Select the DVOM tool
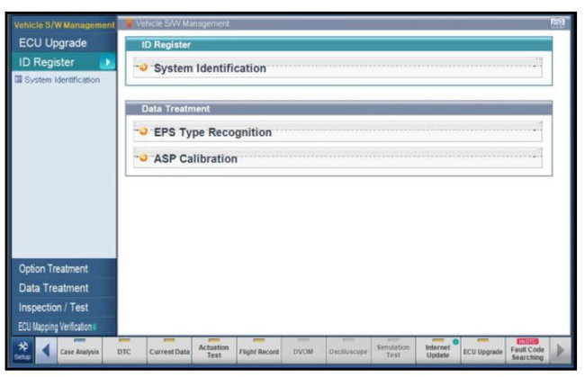This screenshot has height=377, width=585. click(x=303, y=351)
